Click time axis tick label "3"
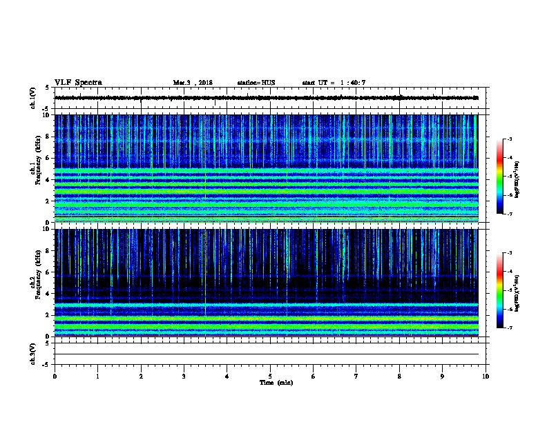 tap(184, 376)
